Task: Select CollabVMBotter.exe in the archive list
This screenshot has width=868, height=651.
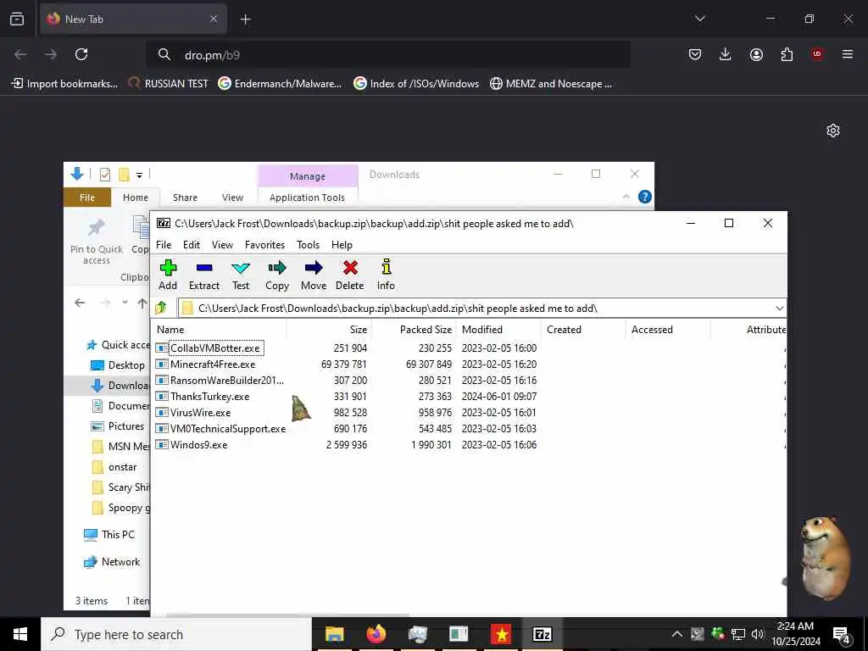Action: coord(214,348)
